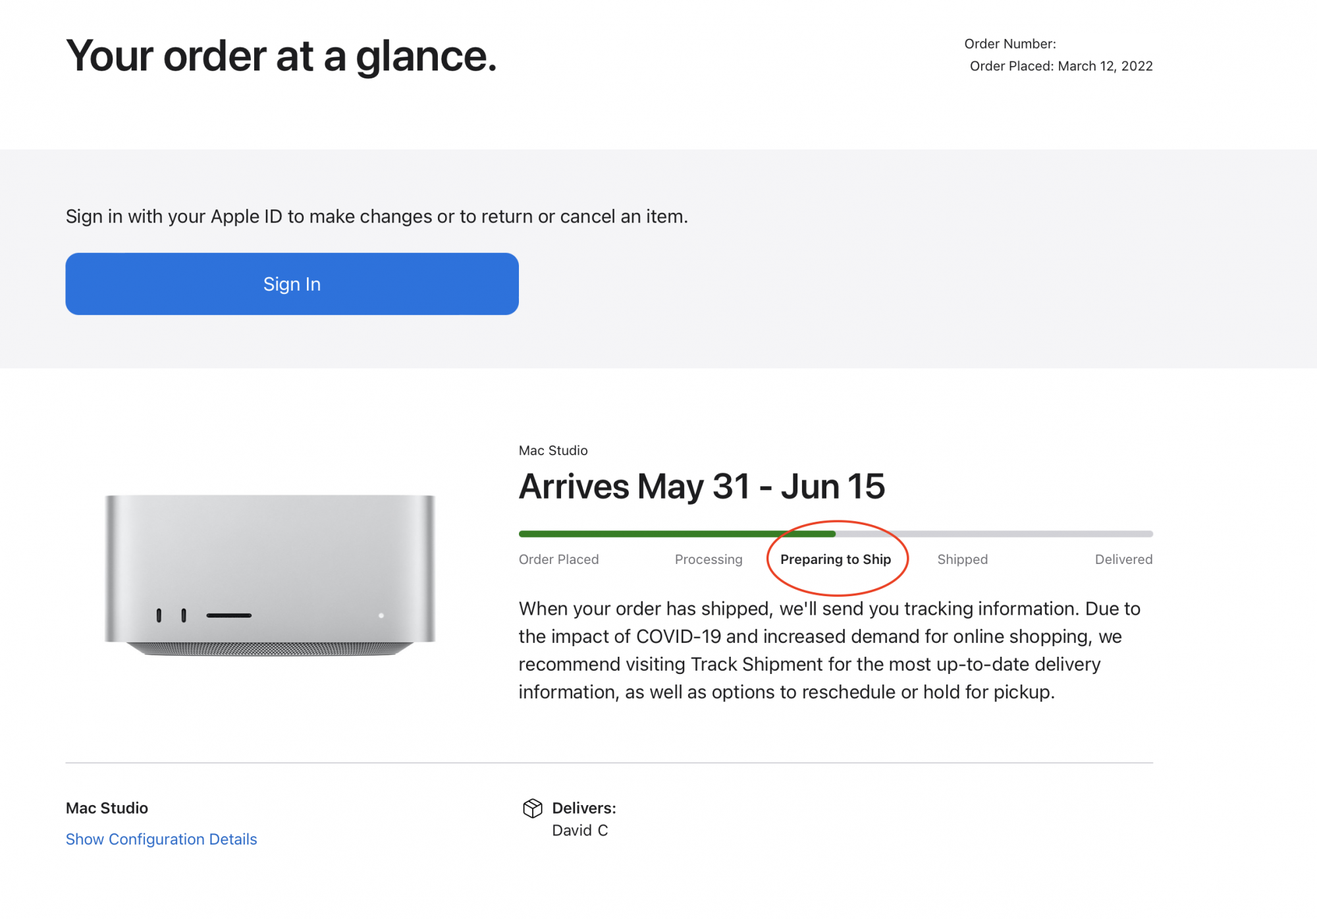Click the delivery box icon beside Delivers
Viewport: 1317px width, 919px height.
(532, 808)
